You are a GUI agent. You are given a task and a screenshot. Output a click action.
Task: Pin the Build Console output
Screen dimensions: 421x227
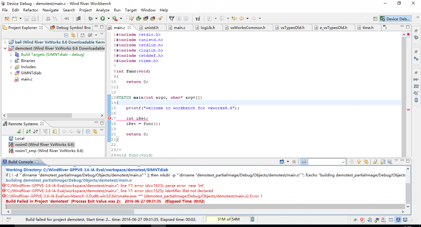(x=390, y=162)
